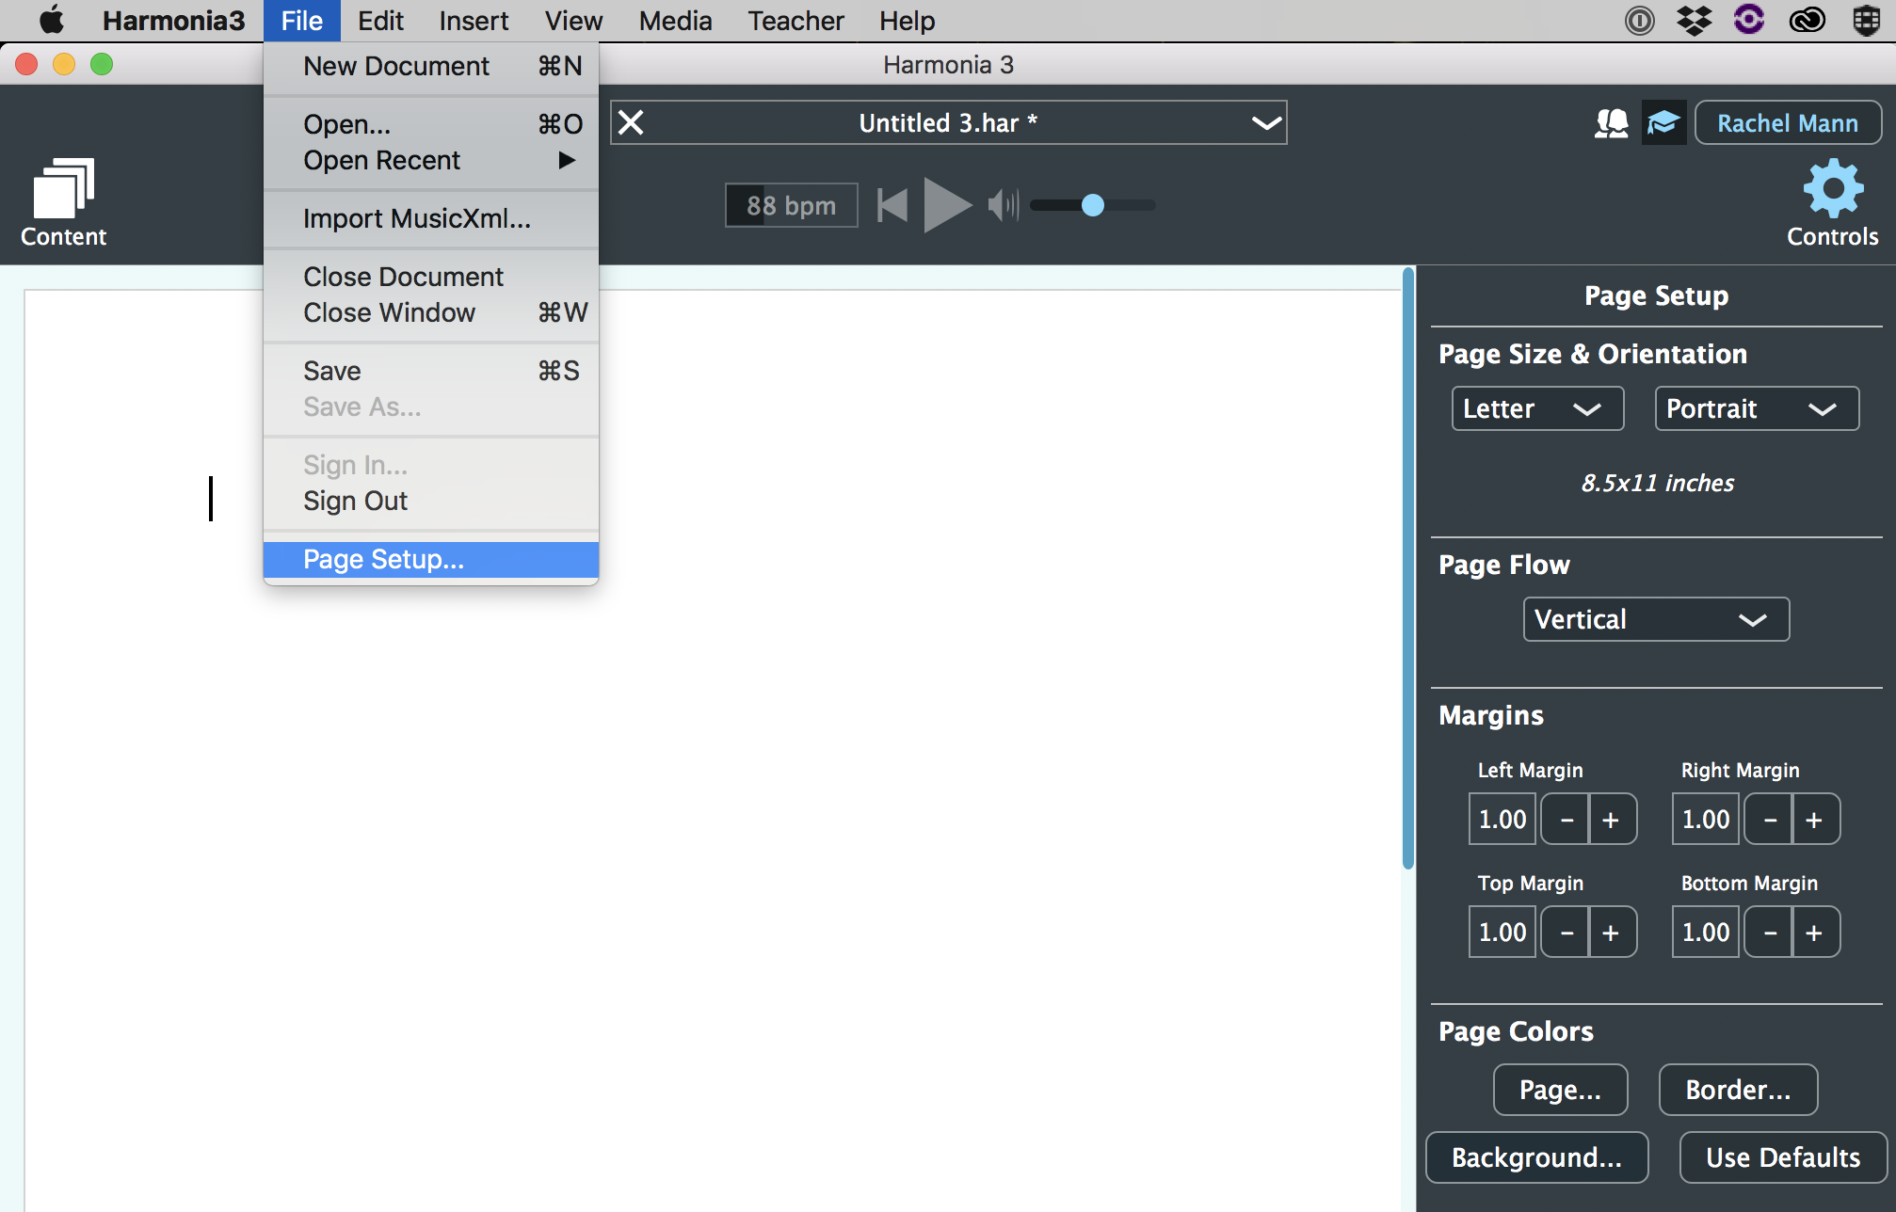Click the play button
This screenshot has height=1212, width=1896.
point(947,204)
